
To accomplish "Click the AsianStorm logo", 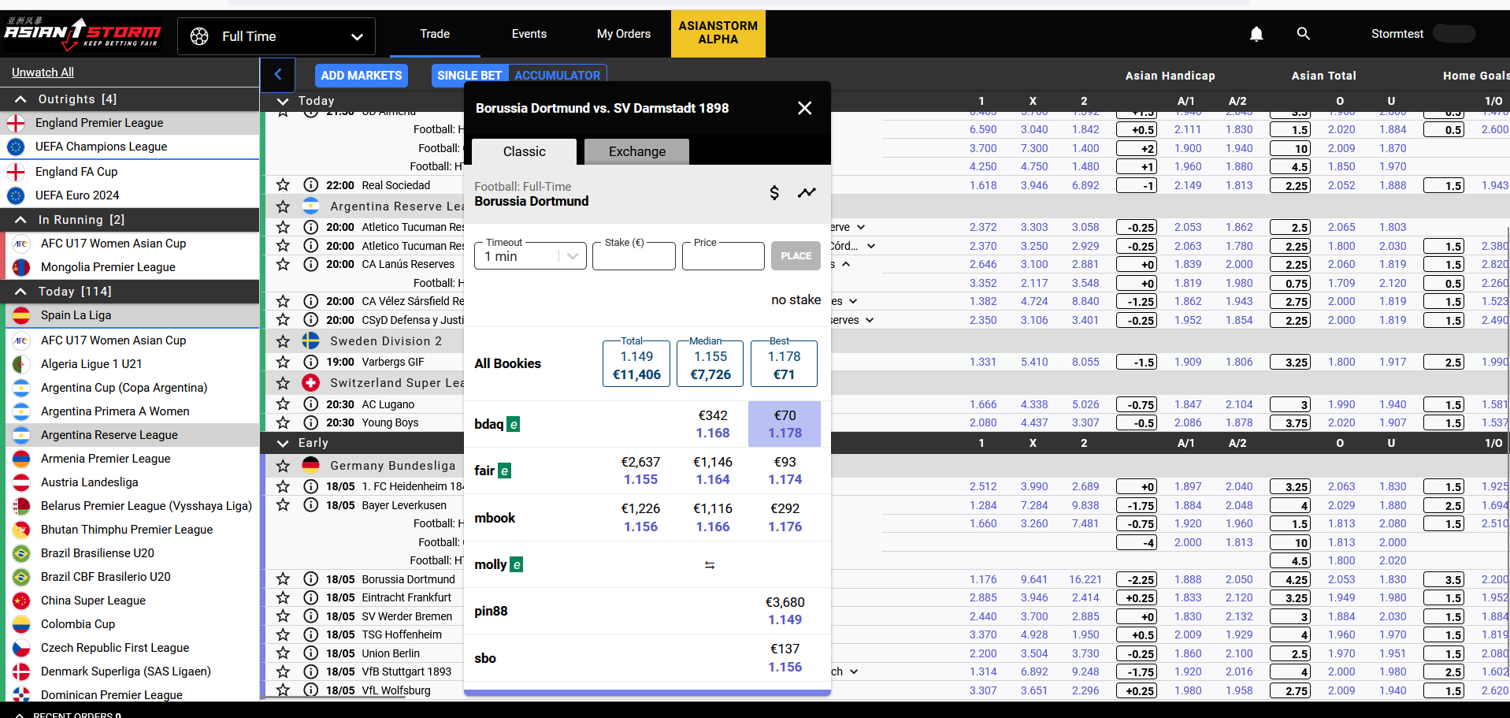I will click(83, 32).
